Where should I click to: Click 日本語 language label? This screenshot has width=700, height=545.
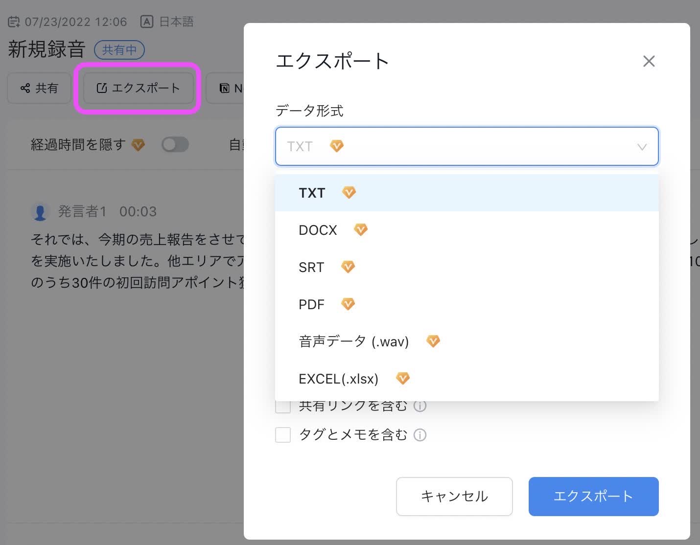coord(177,22)
